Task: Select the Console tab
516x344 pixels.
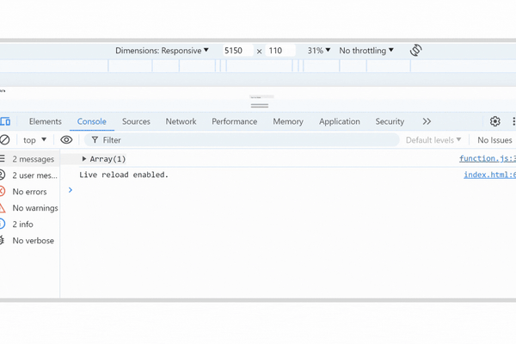Action: click(92, 121)
